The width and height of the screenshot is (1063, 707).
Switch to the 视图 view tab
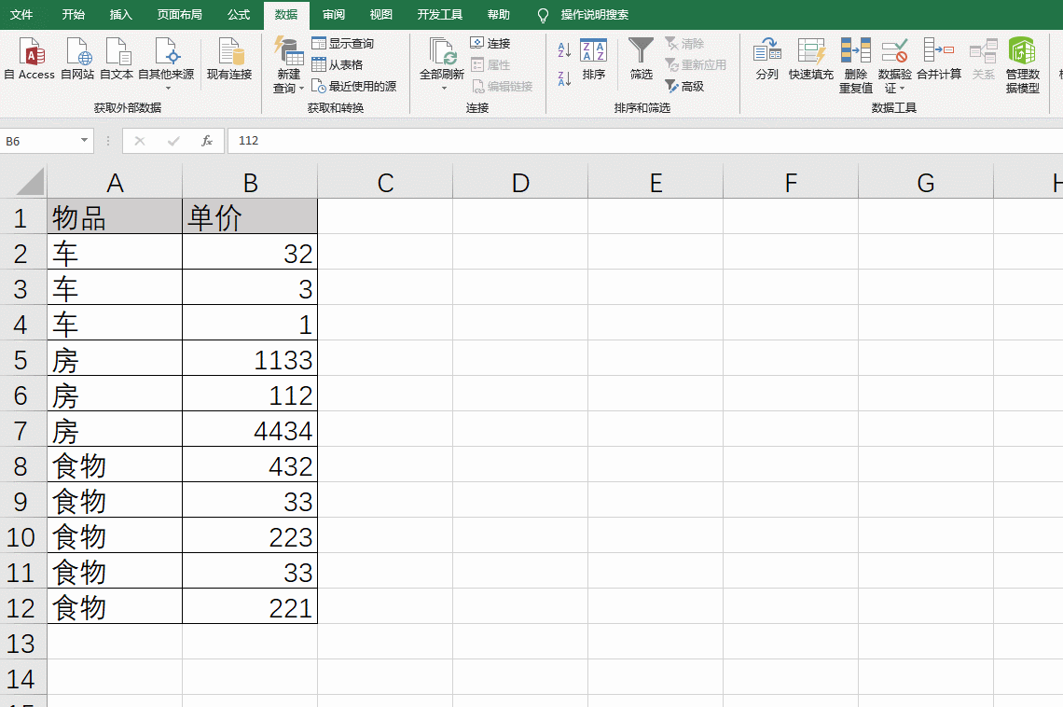coord(381,14)
